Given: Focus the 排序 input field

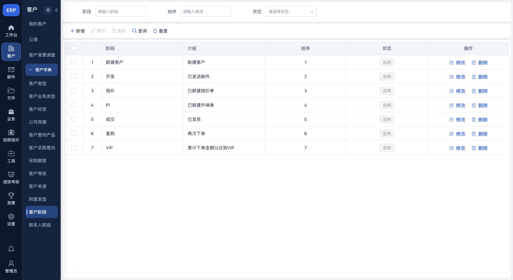Looking at the screenshot, I should [206, 12].
